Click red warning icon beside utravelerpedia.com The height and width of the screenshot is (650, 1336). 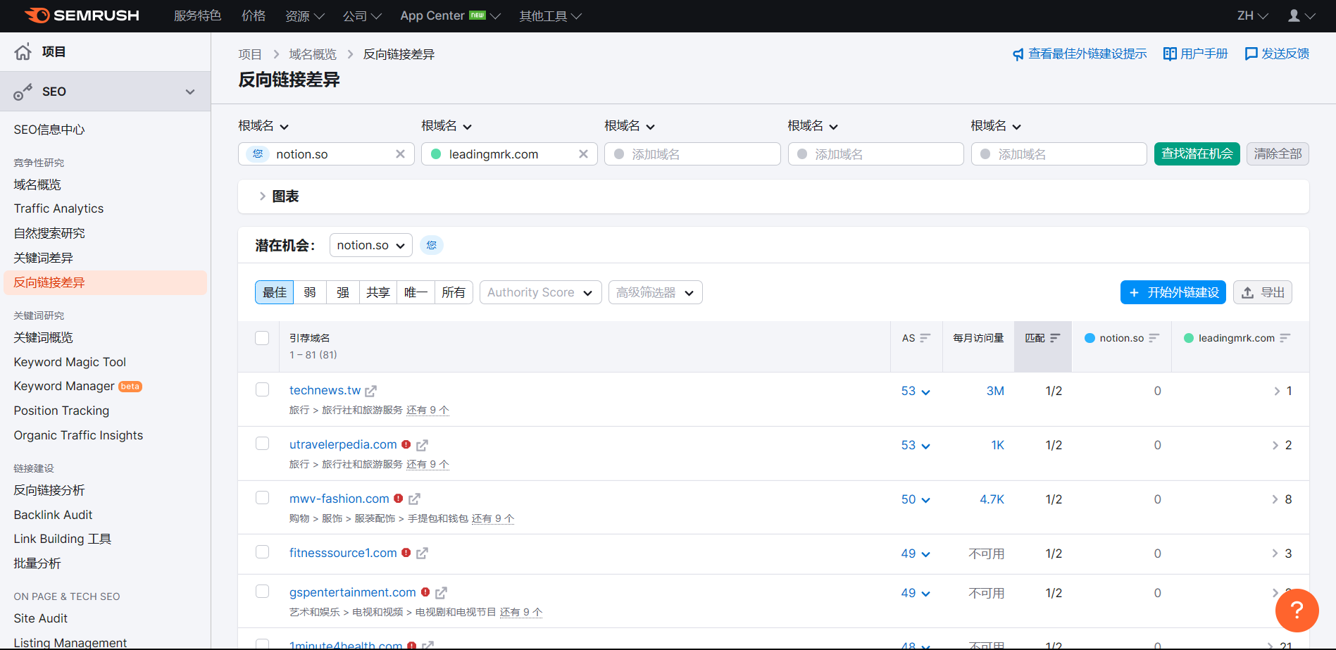pyautogui.click(x=406, y=444)
